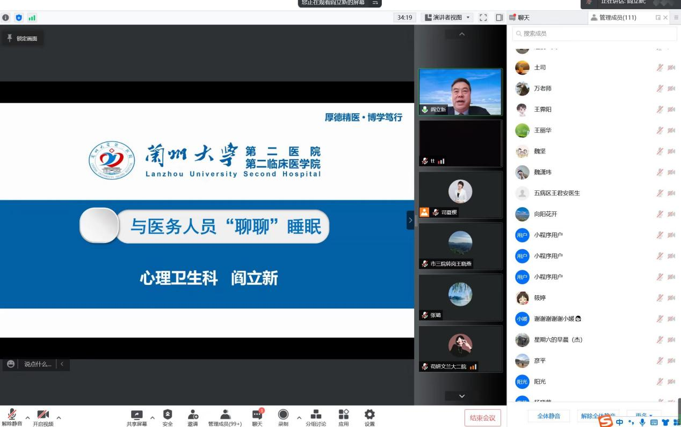Click the green network signal icon

pyautogui.click(x=32, y=18)
